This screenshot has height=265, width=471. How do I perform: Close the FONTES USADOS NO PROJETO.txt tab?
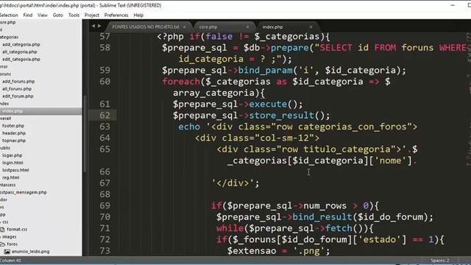(x=185, y=27)
